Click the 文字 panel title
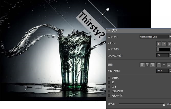 (x=115, y=31)
